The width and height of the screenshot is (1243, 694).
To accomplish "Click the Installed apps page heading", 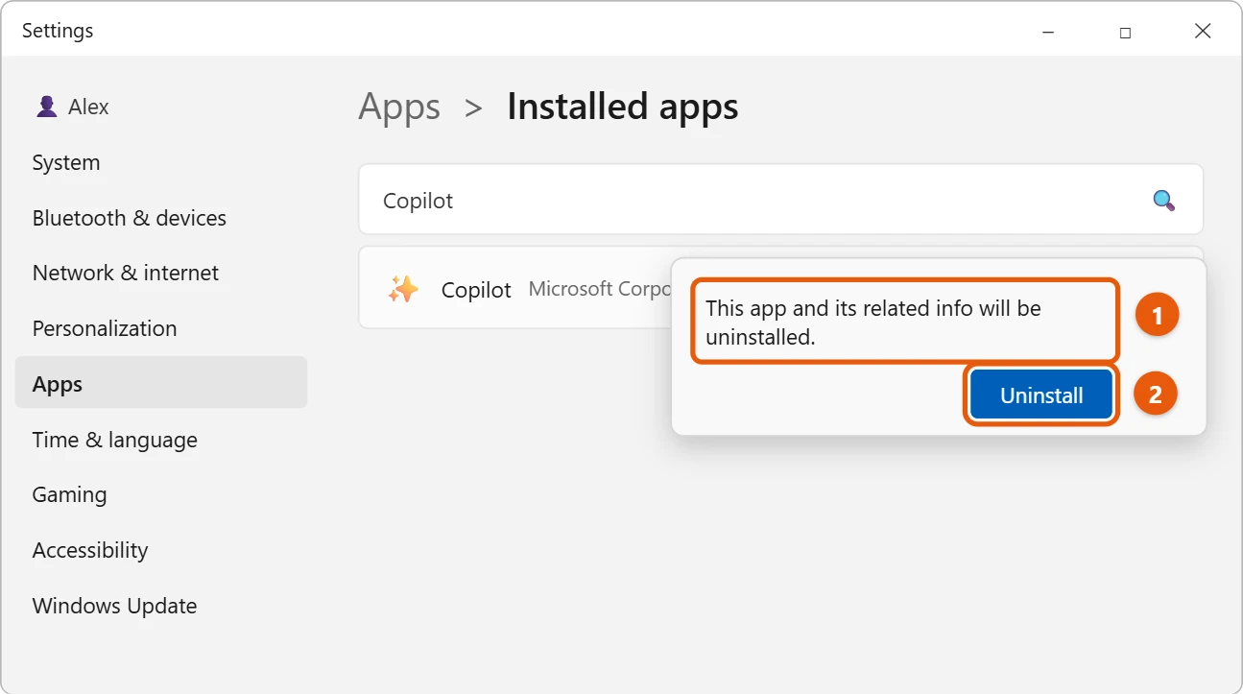I will [x=623, y=106].
